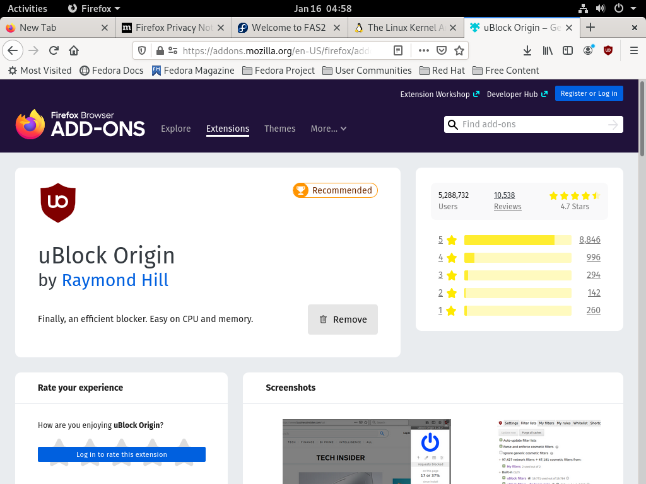Open site permissions icon in address bar
This screenshot has width=646, height=484.
(x=173, y=50)
